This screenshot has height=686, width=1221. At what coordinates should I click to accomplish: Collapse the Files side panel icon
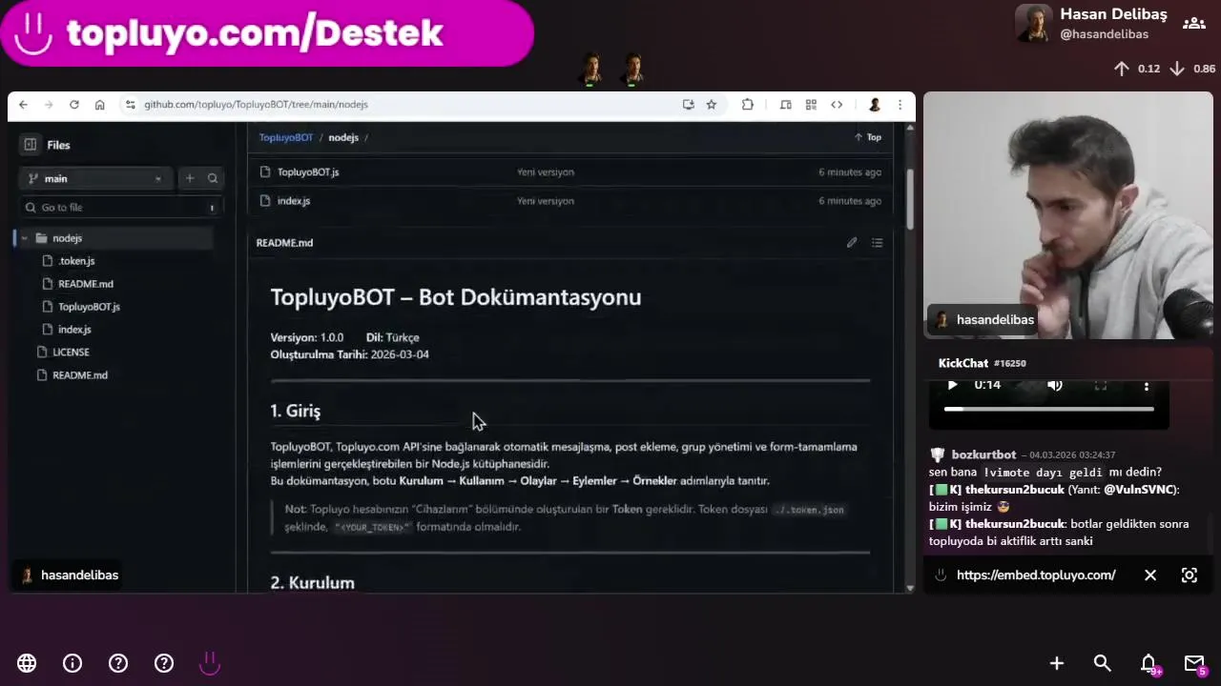pyautogui.click(x=31, y=145)
